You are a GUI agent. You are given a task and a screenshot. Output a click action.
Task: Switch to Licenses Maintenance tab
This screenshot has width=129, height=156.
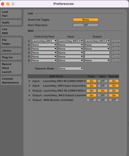click(11, 81)
